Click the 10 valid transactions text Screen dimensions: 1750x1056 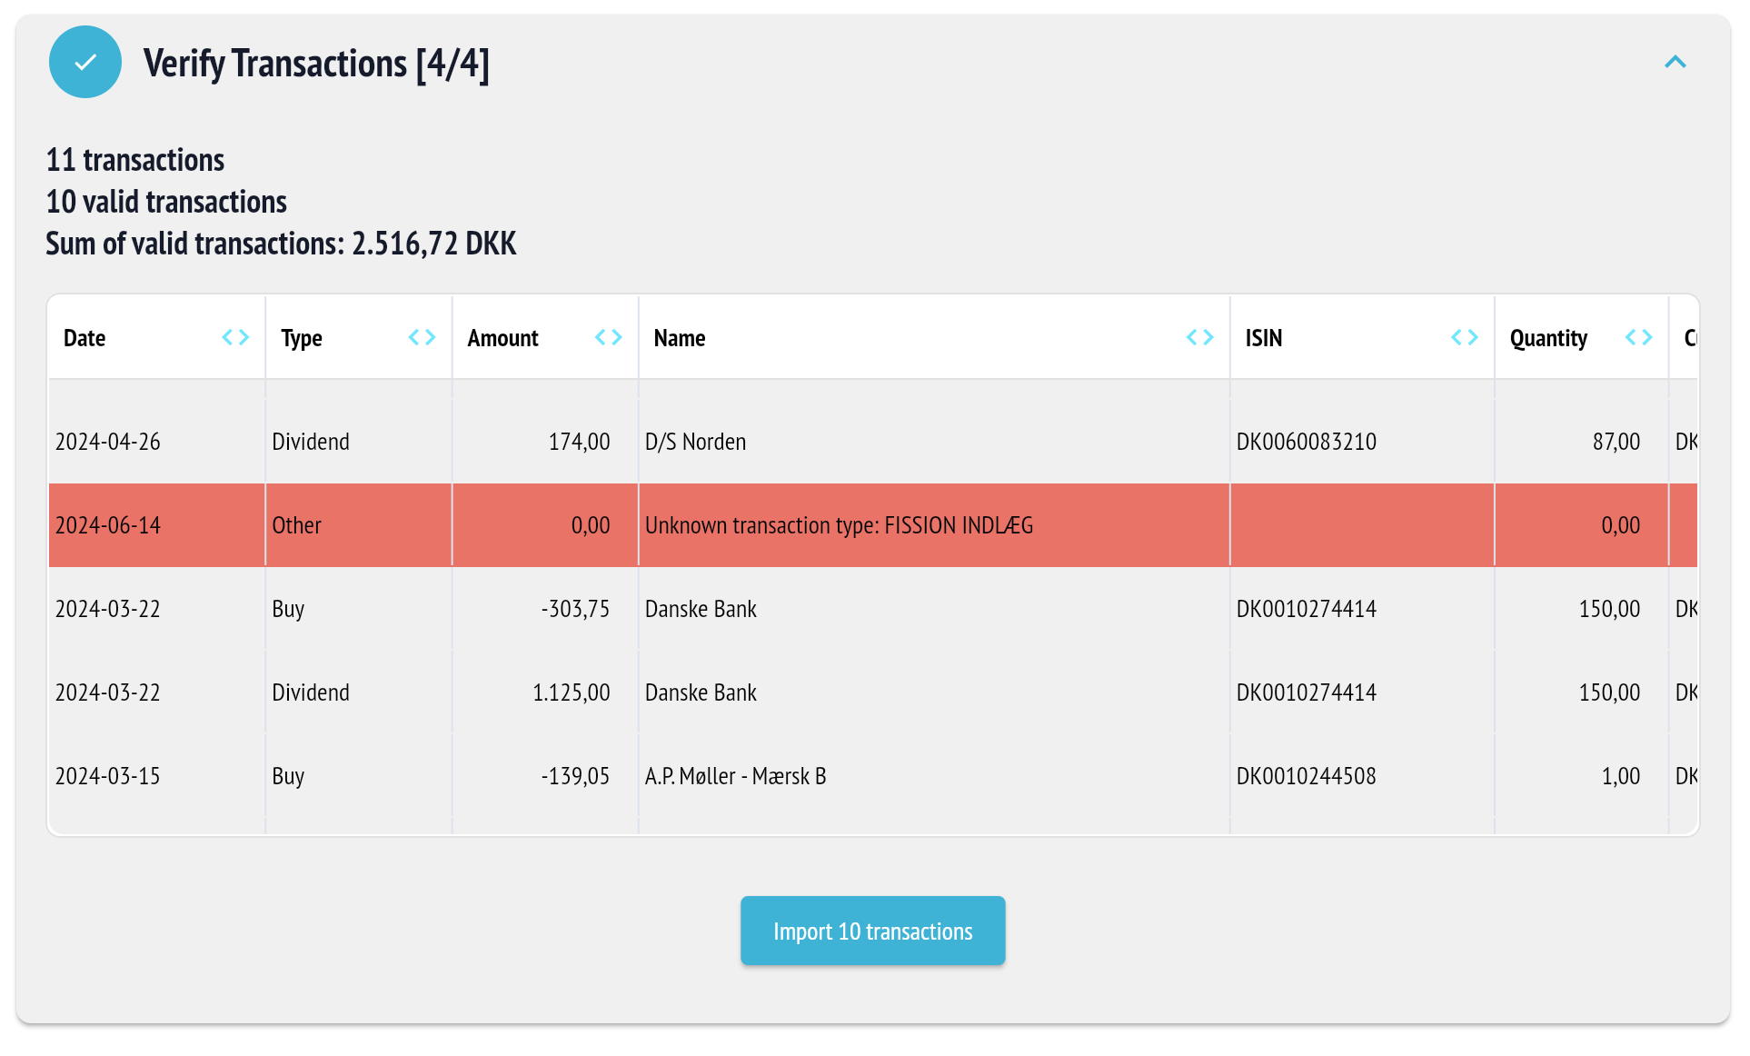(x=166, y=202)
